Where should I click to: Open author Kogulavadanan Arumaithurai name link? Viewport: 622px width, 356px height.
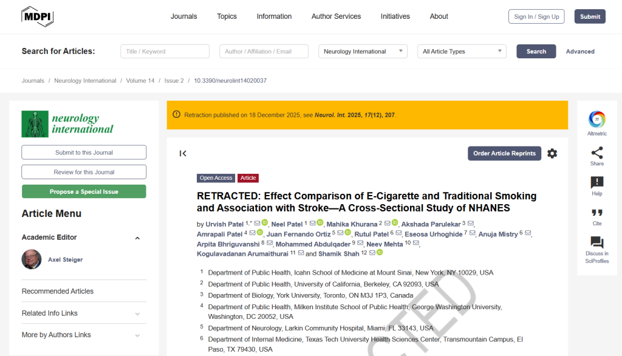[x=242, y=253]
